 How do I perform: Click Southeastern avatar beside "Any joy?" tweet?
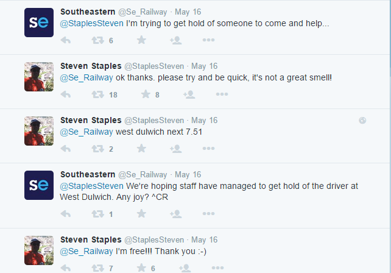tap(39, 185)
